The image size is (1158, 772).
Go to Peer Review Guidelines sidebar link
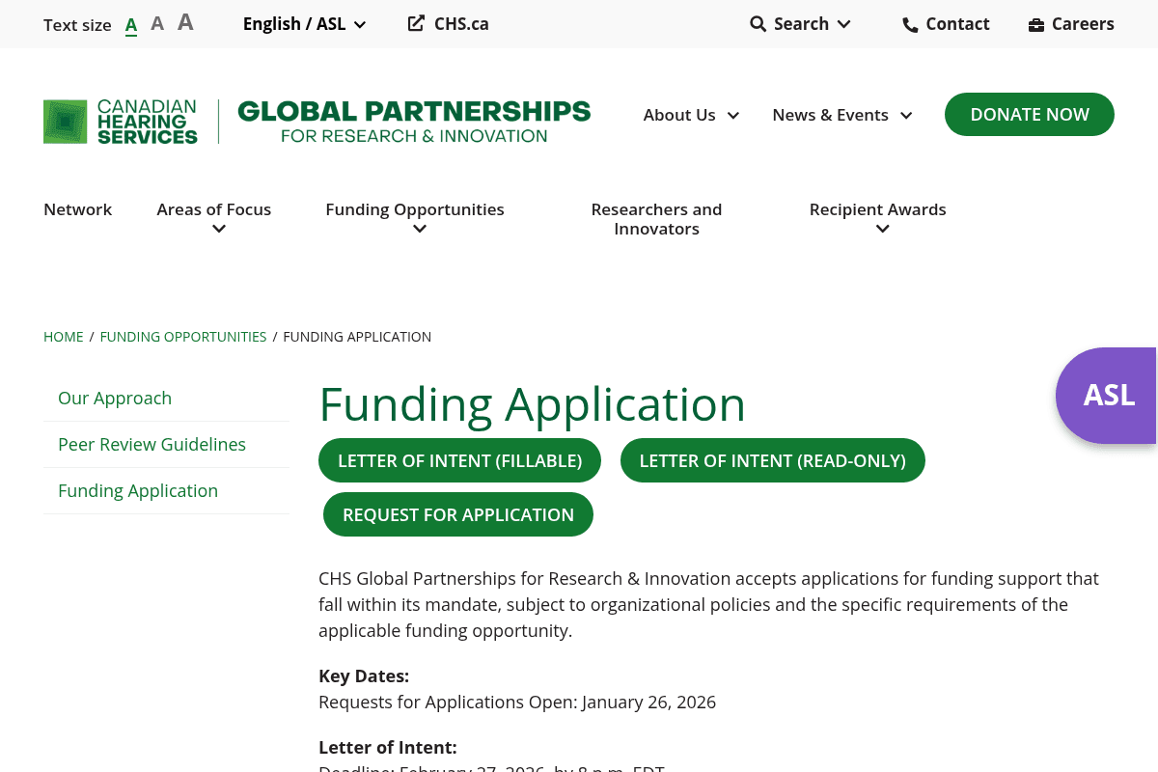click(152, 444)
